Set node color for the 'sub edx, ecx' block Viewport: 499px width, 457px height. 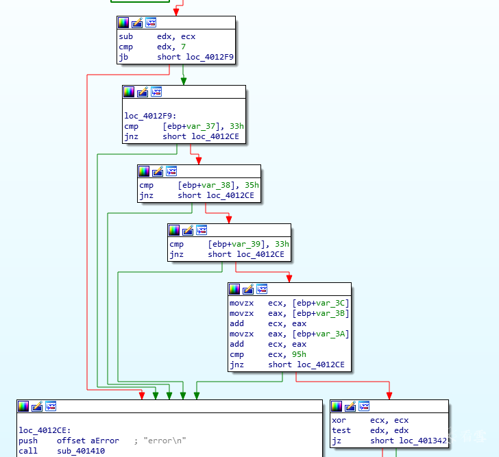point(123,23)
